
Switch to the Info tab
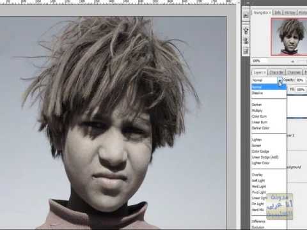278,13
